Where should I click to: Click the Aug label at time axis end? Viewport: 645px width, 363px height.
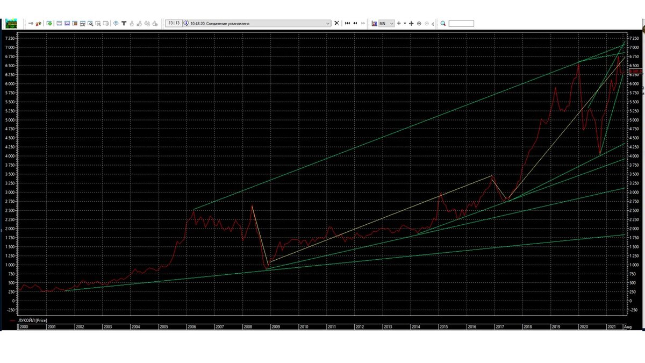coord(629,326)
